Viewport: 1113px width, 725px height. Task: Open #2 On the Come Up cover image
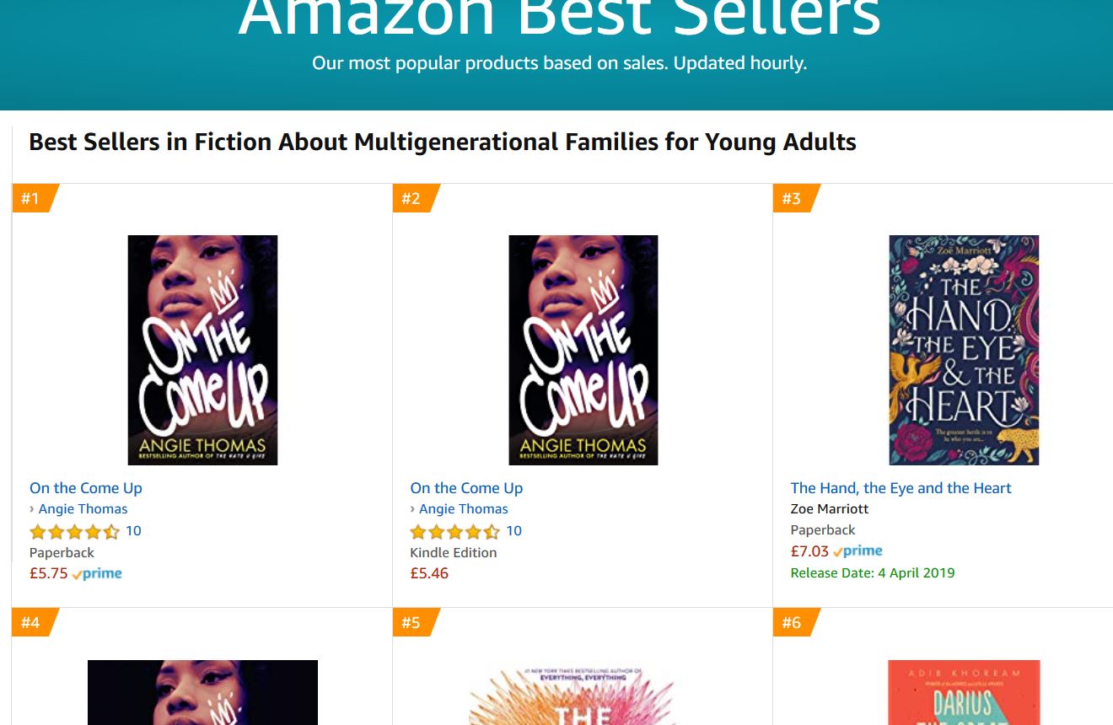(583, 350)
